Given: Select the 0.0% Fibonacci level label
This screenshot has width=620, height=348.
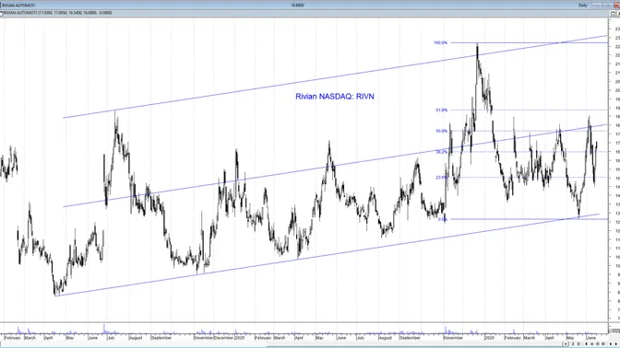Looking at the screenshot, I should (x=443, y=219).
